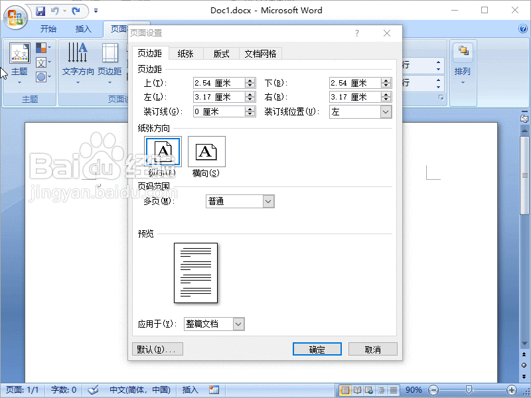Click the spelling check icon in status bar

point(93,389)
